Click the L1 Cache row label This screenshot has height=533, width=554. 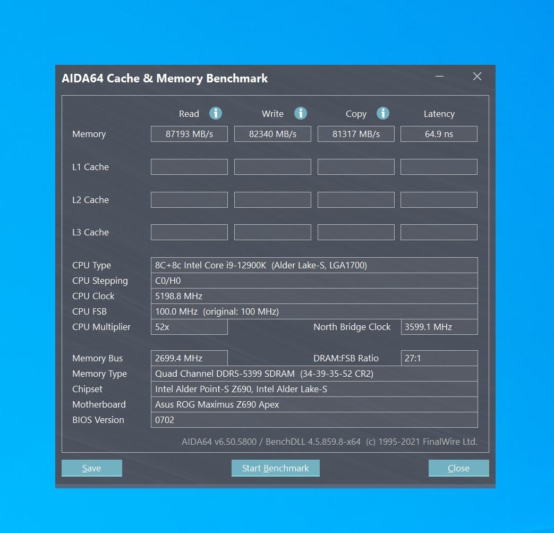coord(90,167)
